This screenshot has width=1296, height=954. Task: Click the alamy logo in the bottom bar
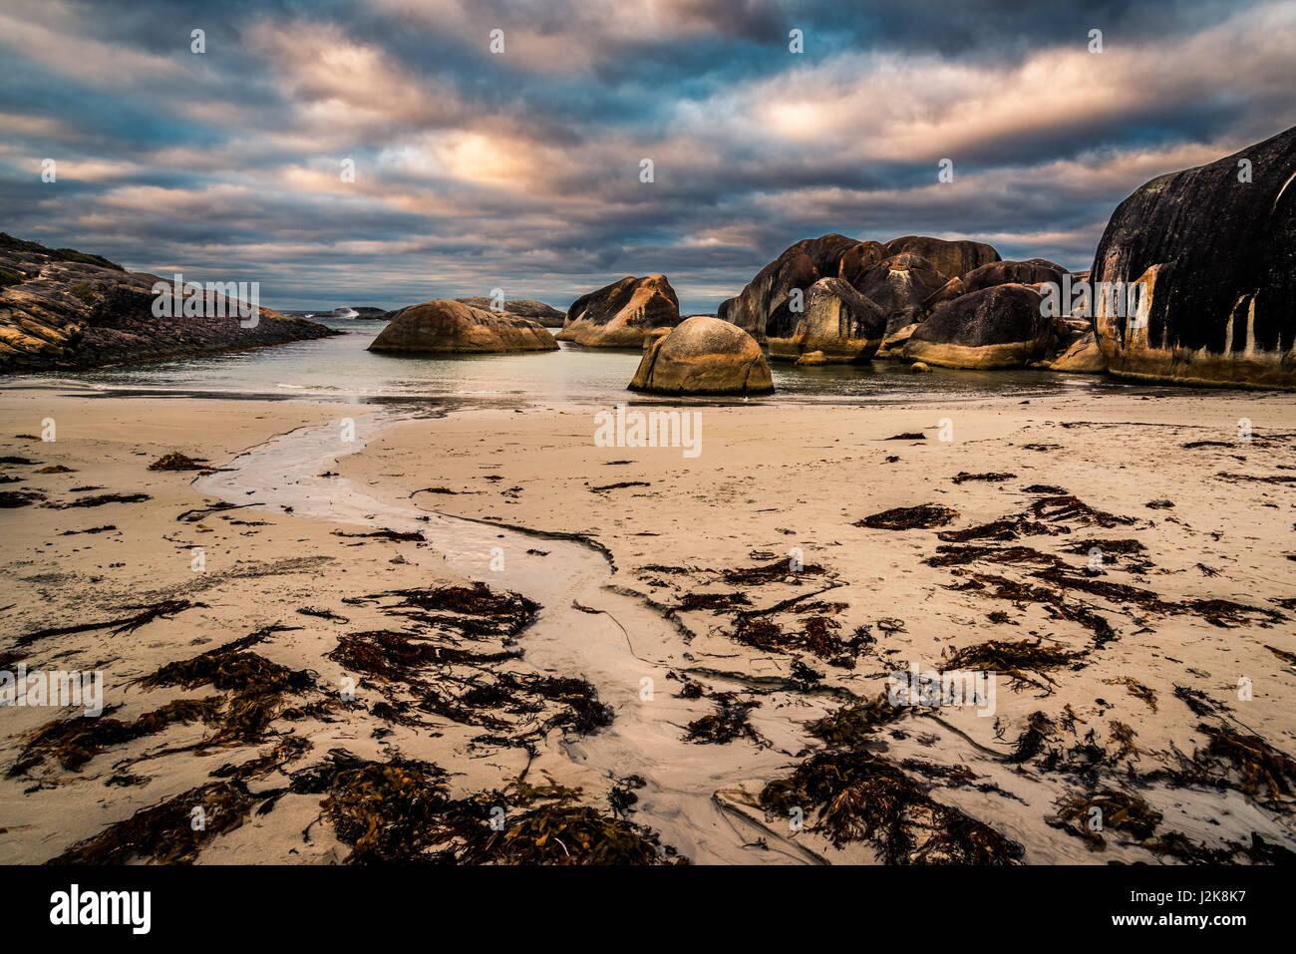pyautogui.click(x=101, y=909)
